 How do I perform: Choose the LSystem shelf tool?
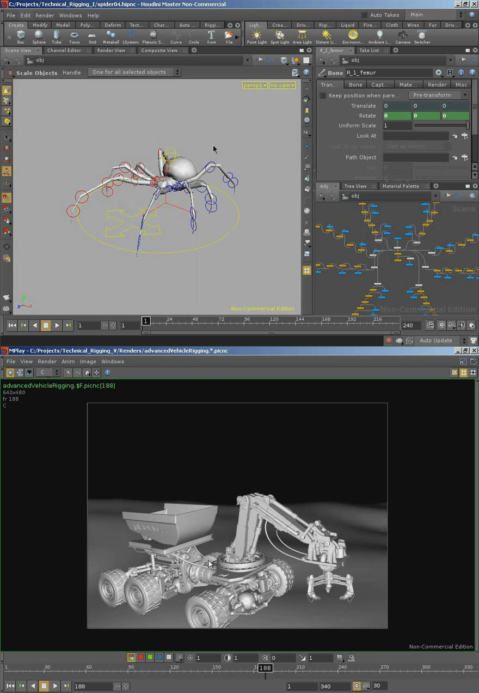click(131, 37)
